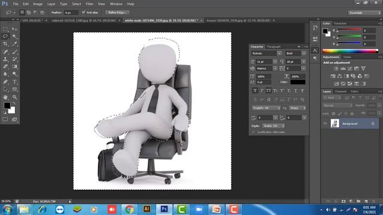Toggle Underline text style button
Screen dimensions: 383x215
(296, 91)
